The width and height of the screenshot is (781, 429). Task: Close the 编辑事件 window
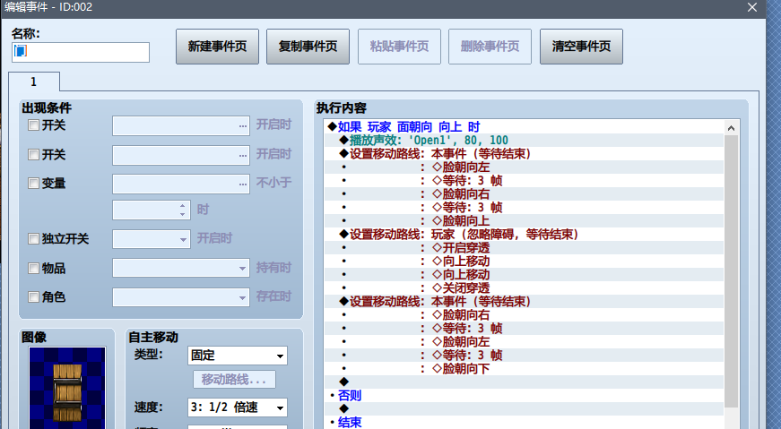(x=752, y=7)
